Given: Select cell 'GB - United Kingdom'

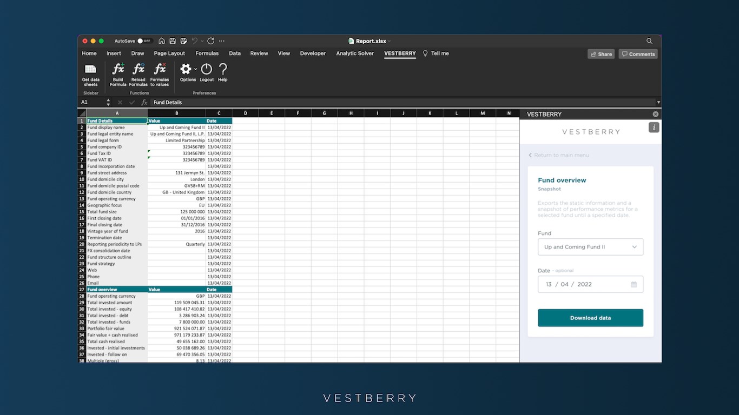Looking at the screenshot, I should point(176,192).
